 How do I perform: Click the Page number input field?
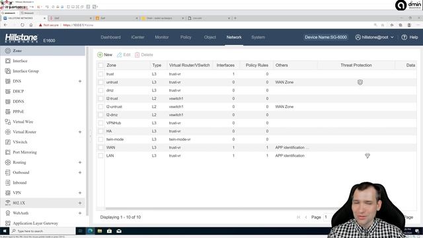327,218
